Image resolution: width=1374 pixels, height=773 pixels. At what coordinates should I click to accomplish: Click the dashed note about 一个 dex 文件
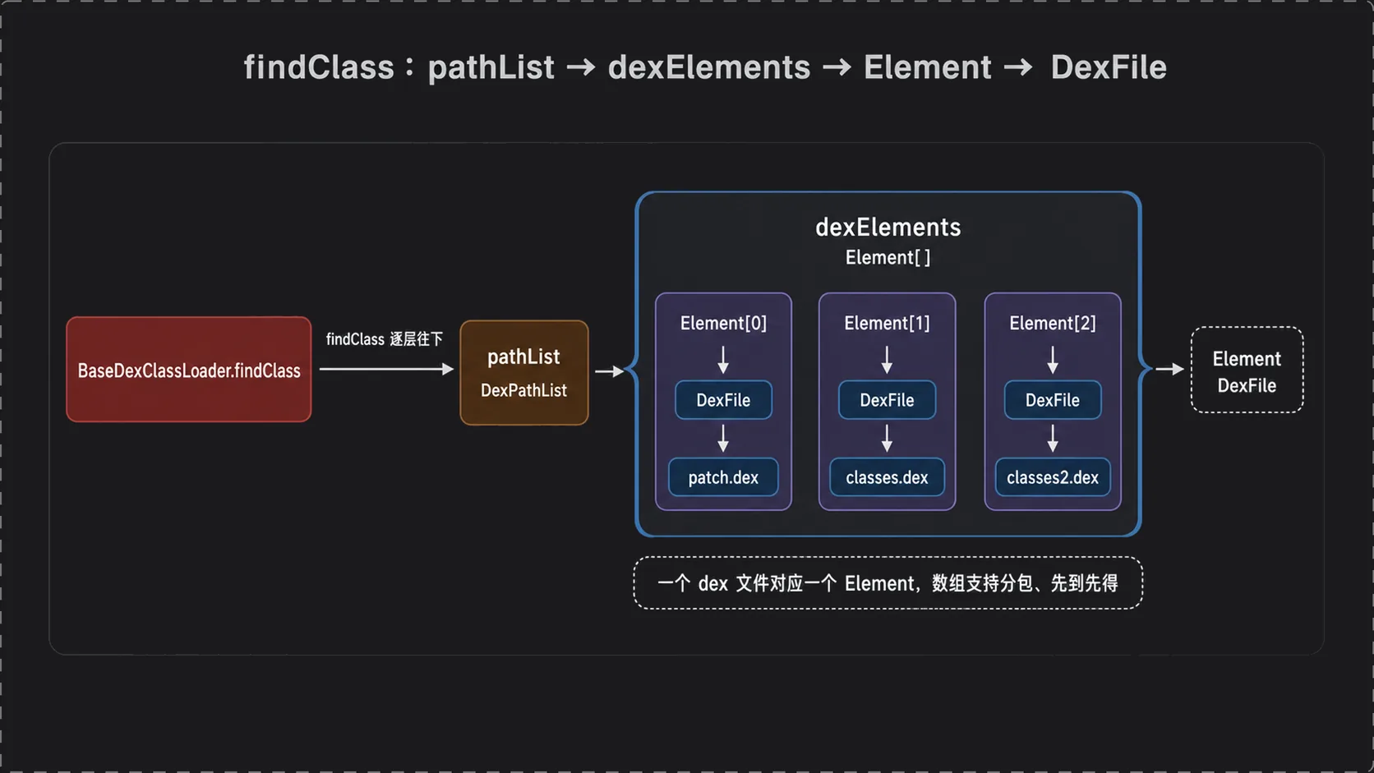(x=888, y=583)
